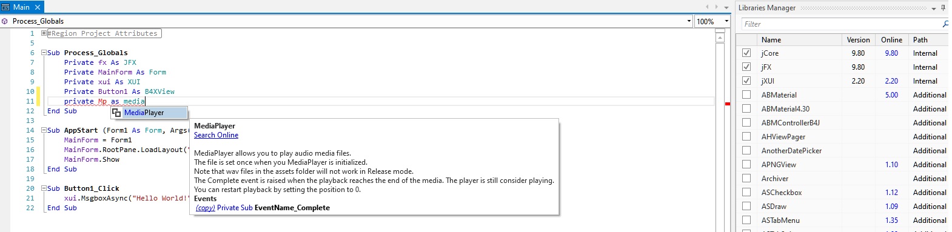Check the ABMaterial4.30 library
Screen dimensions: 952x232
pos(746,109)
